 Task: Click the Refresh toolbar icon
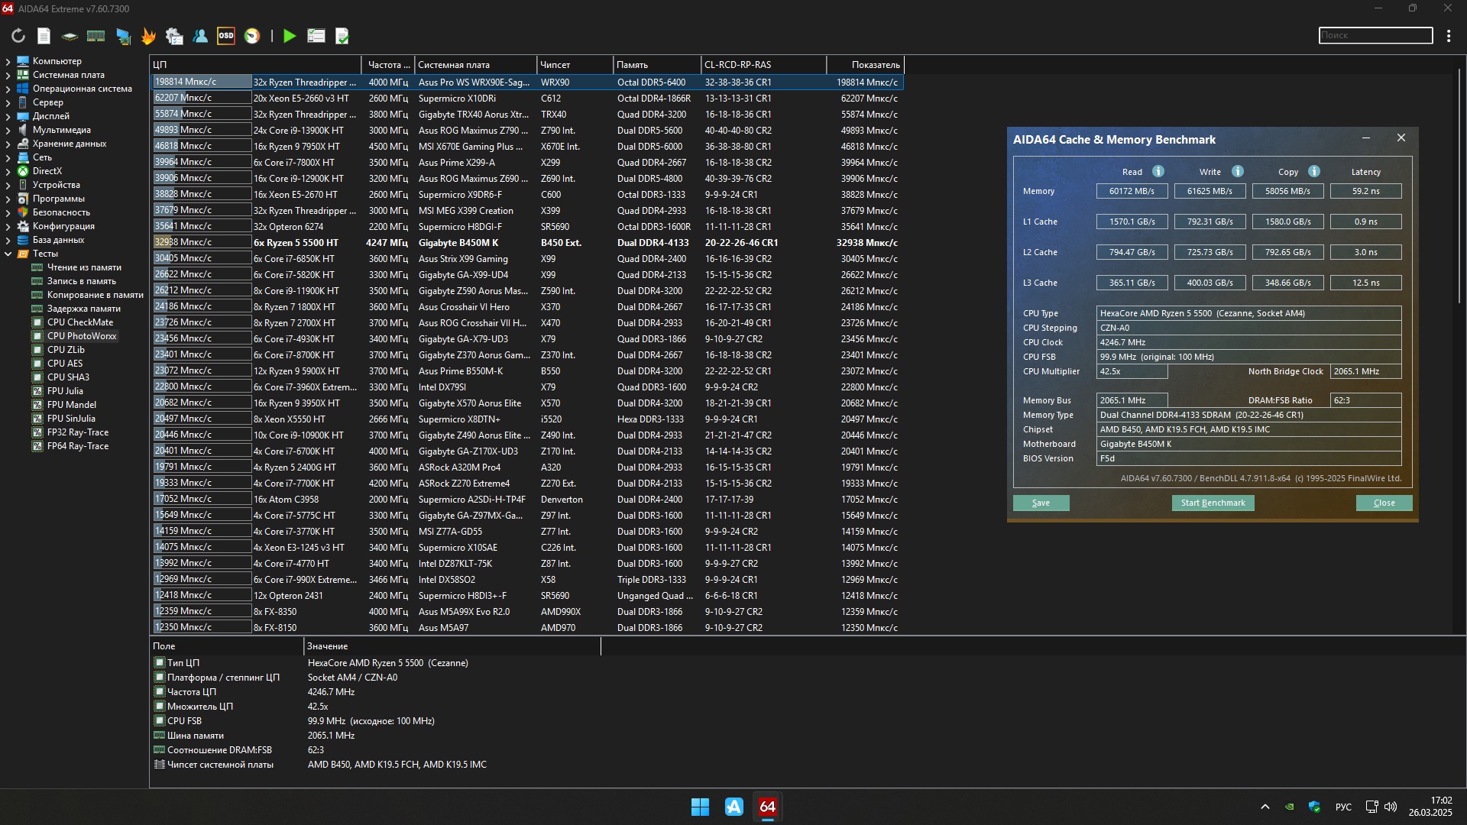click(x=18, y=36)
